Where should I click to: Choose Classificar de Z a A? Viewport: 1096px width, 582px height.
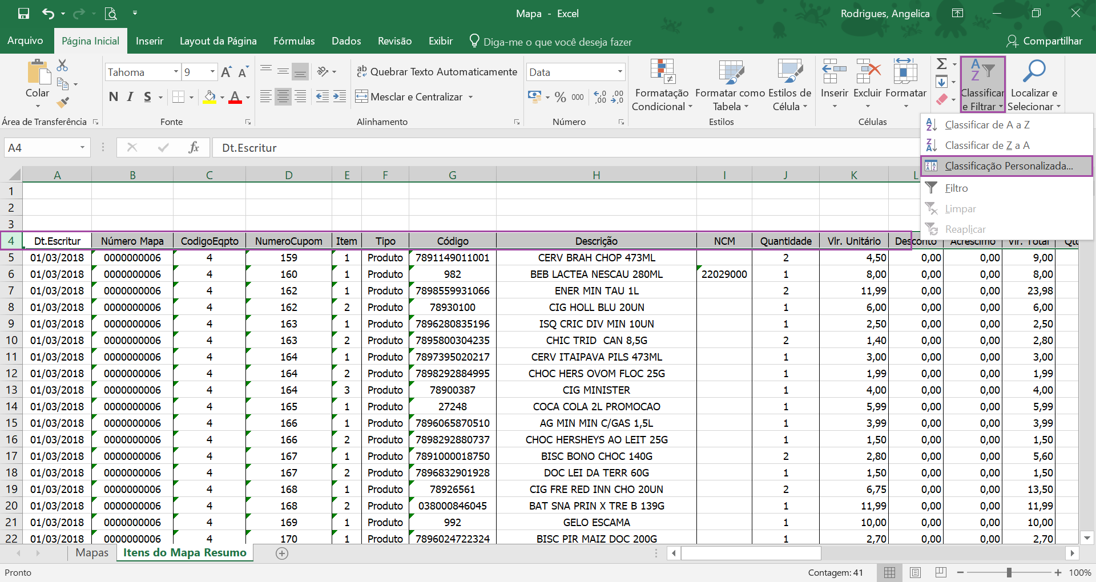[1007, 145]
